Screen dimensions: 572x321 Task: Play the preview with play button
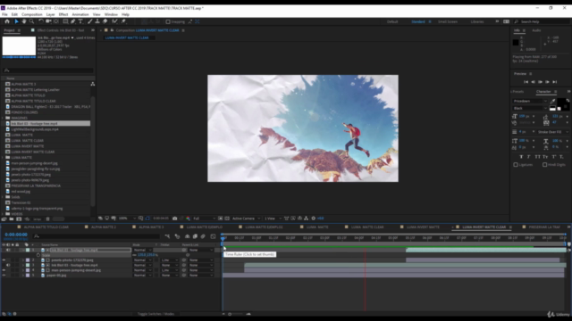540,82
